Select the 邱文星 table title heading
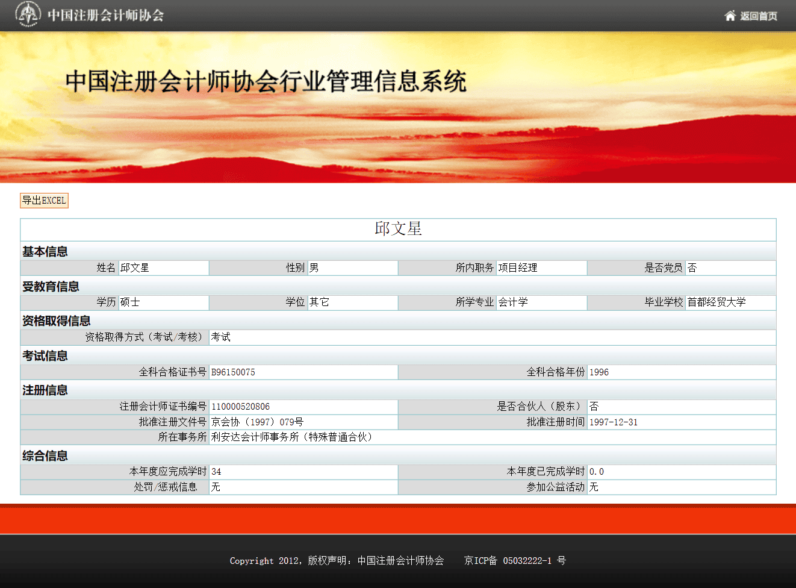The image size is (796, 588). (x=398, y=229)
